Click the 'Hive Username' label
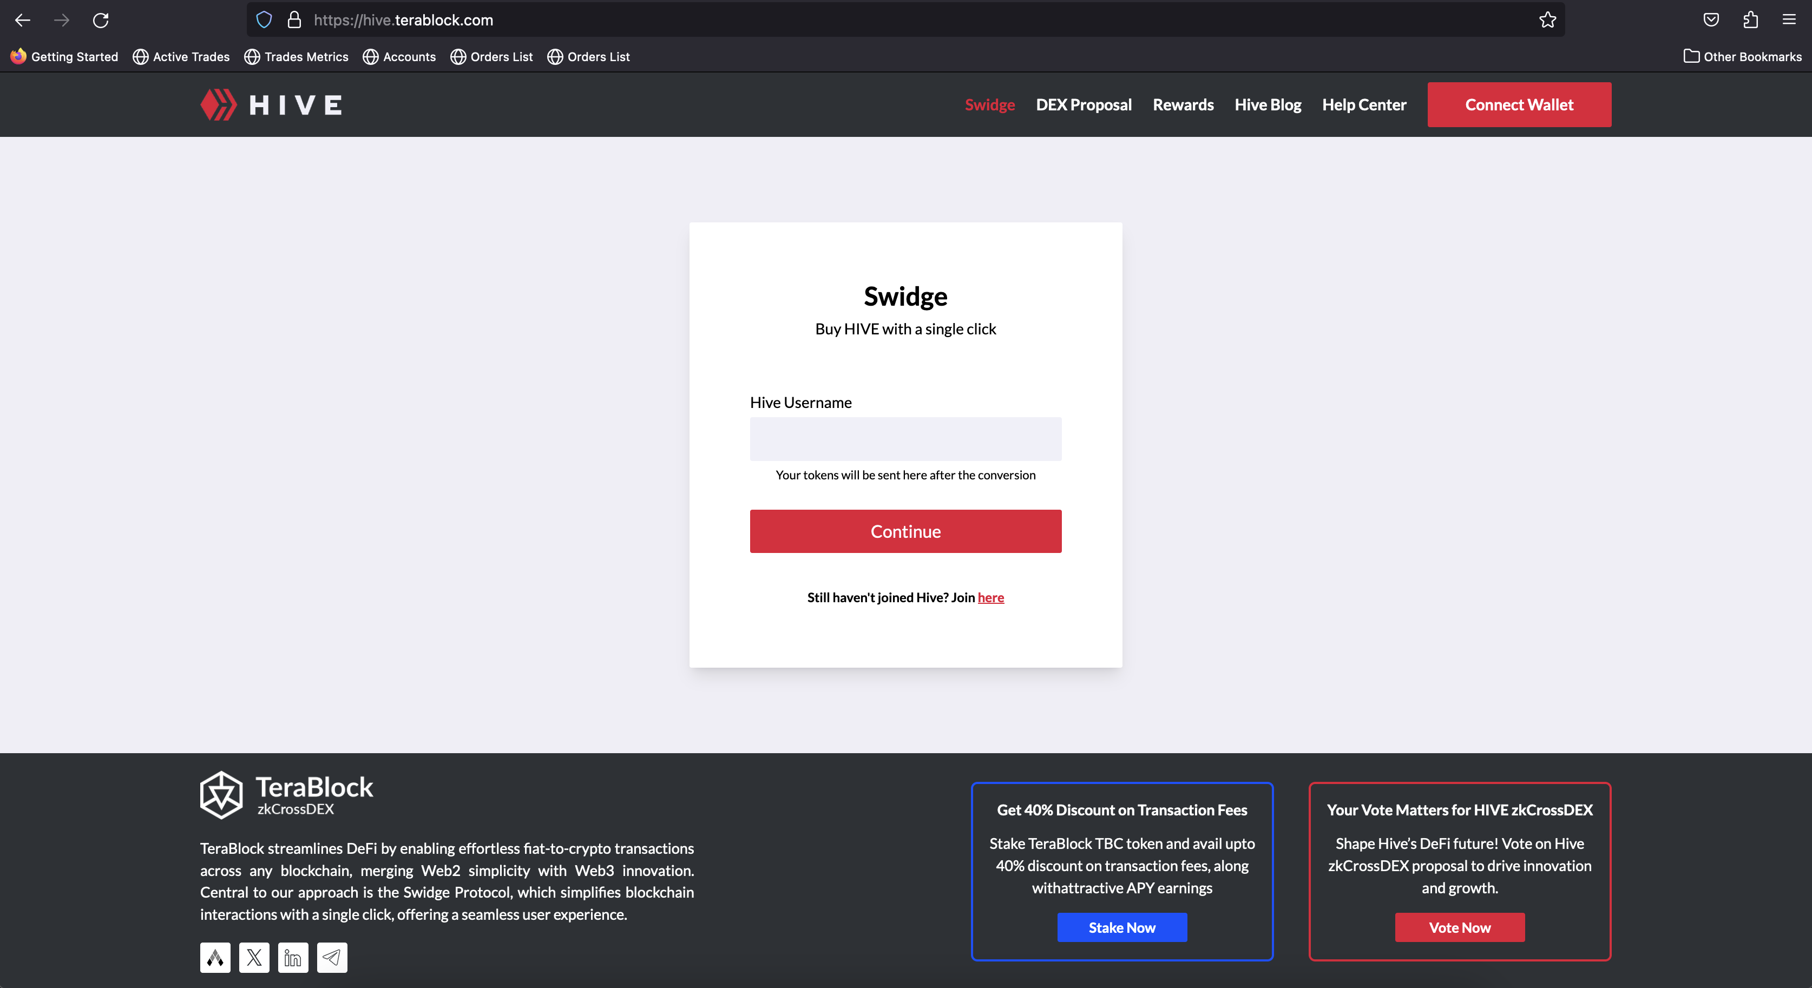The width and height of the screenshot is (1812, 988). [800, 402]
